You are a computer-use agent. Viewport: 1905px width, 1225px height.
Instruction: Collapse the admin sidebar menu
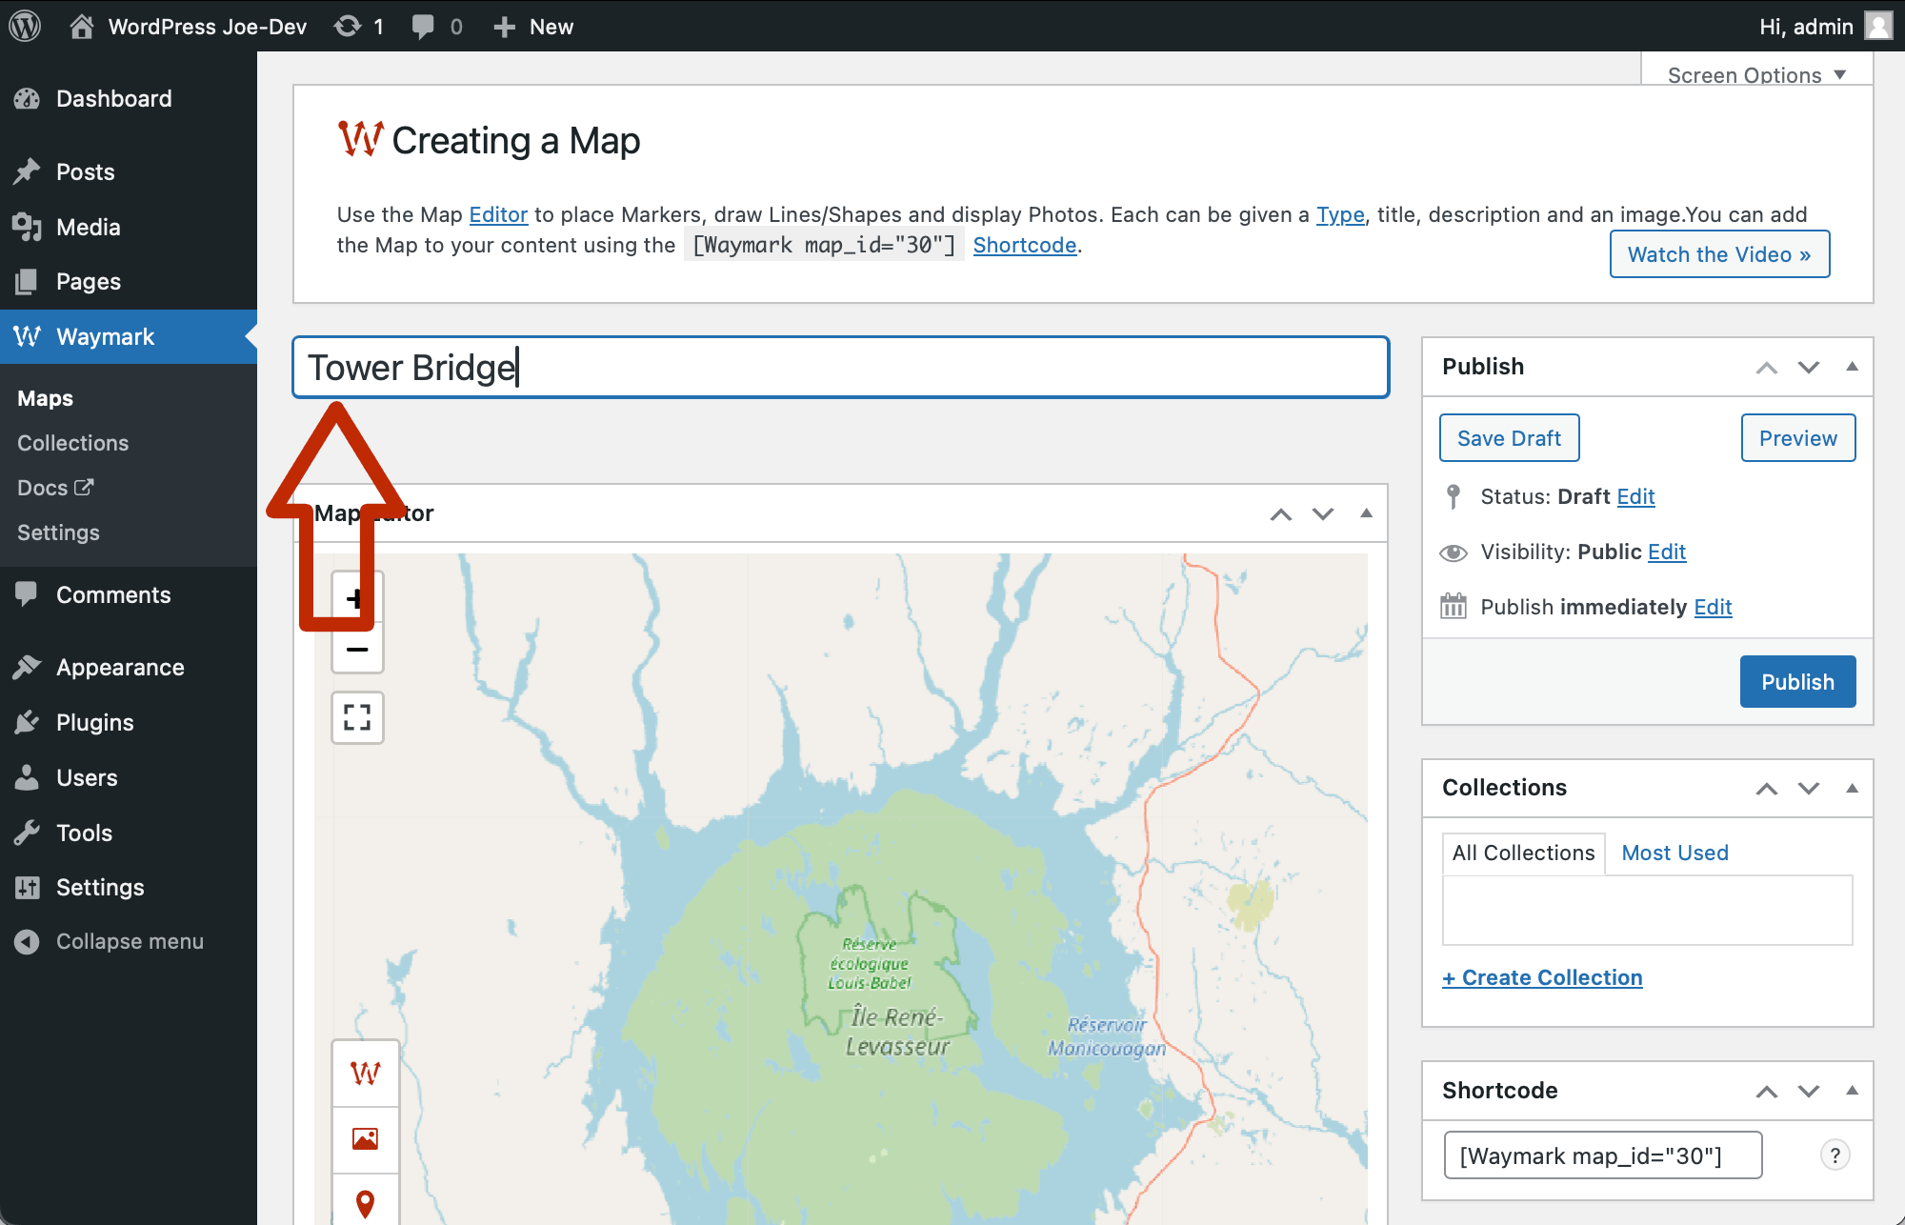[x=129, y=941]
